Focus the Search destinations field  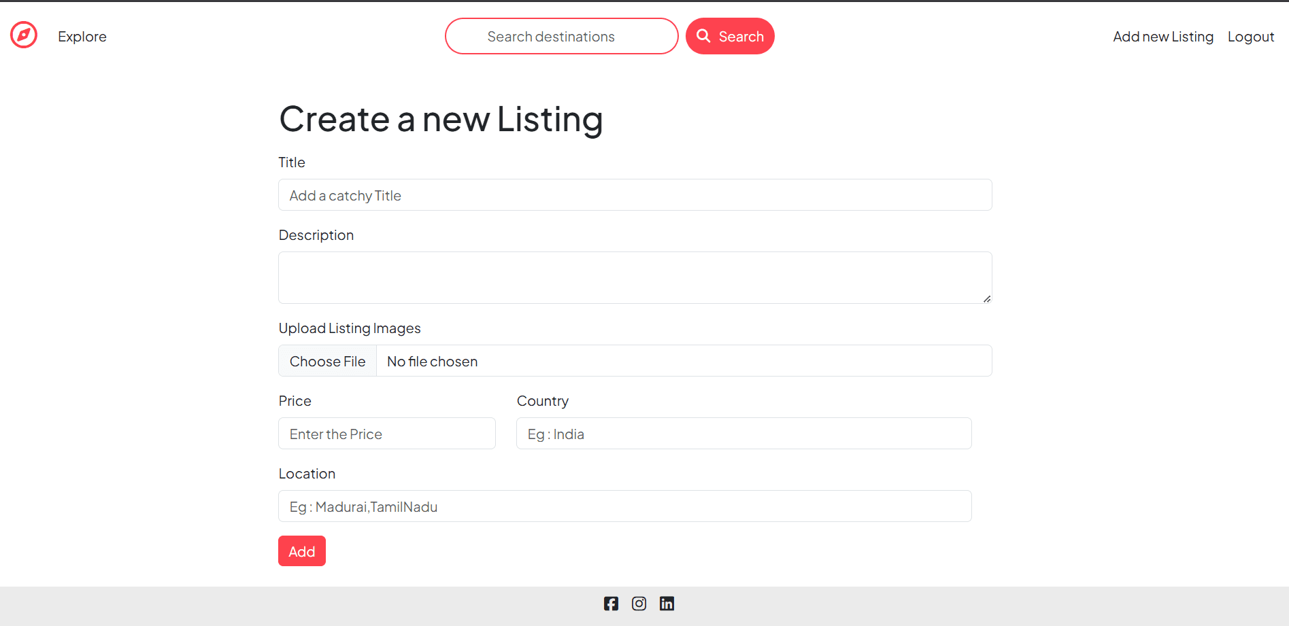tap(562, 36)
